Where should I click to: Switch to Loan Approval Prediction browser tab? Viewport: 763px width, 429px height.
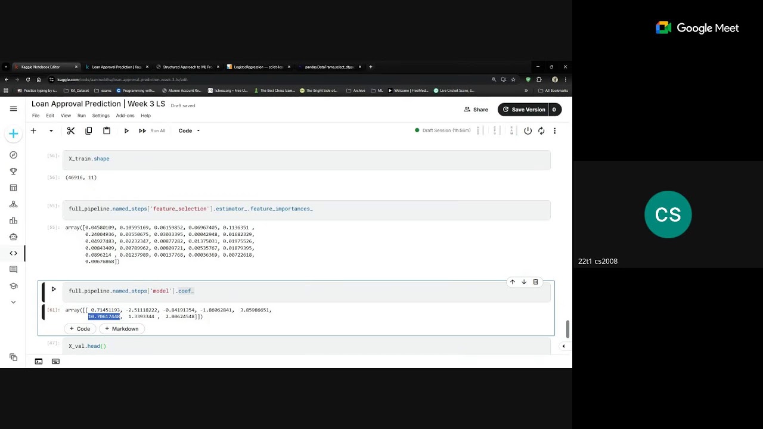(x=116, y=67)
